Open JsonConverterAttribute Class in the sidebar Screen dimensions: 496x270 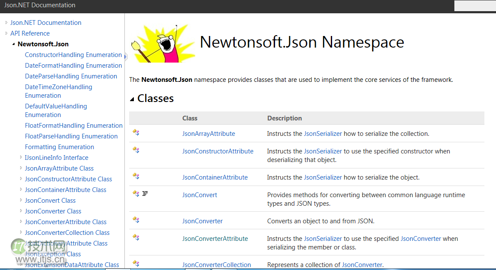[66, 222]
